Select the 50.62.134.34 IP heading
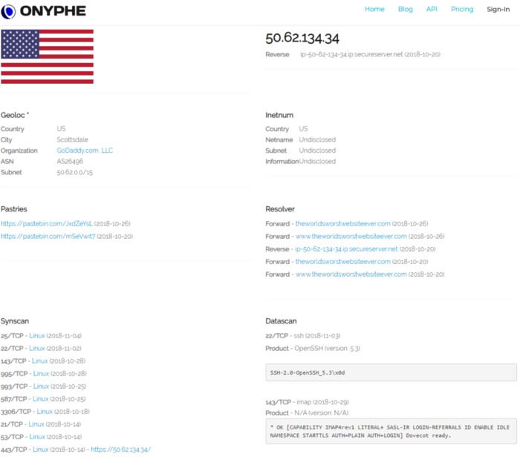520x457 pixels. click(302, 38)
